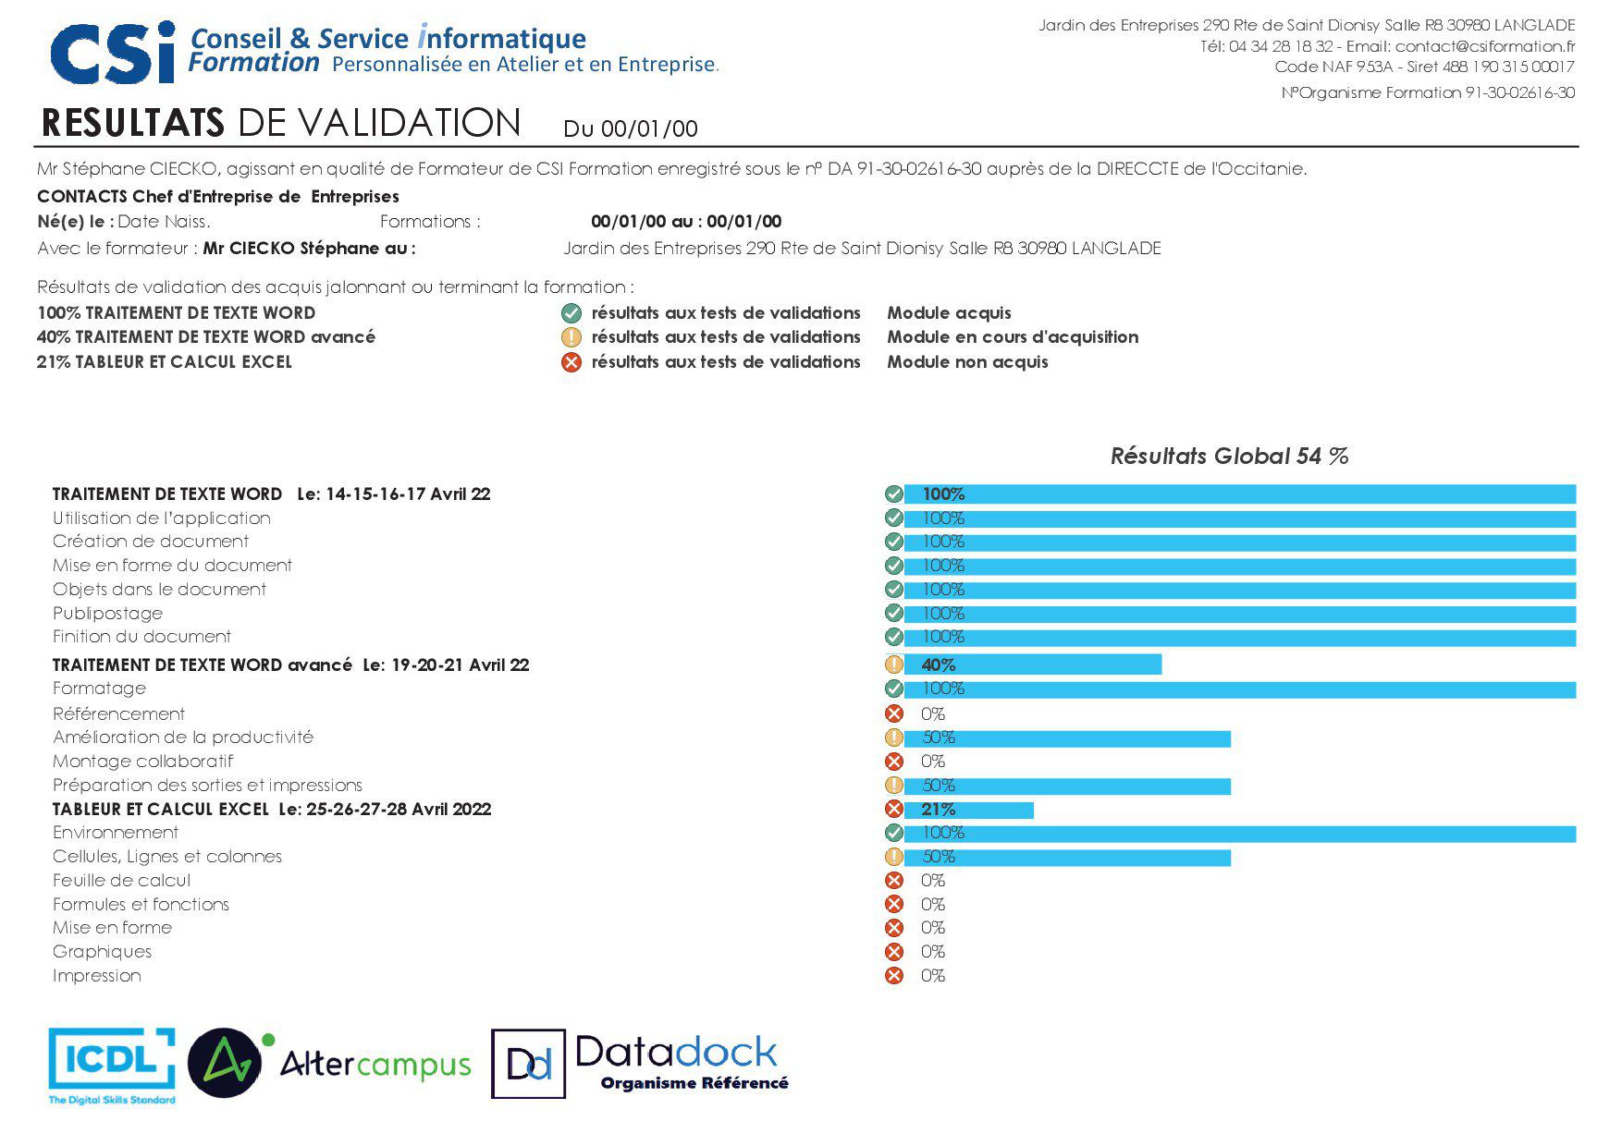This screenshot has height=1146, width=1622.
Task: Click the CSI logo in header
Action: (x=112, y=53)
